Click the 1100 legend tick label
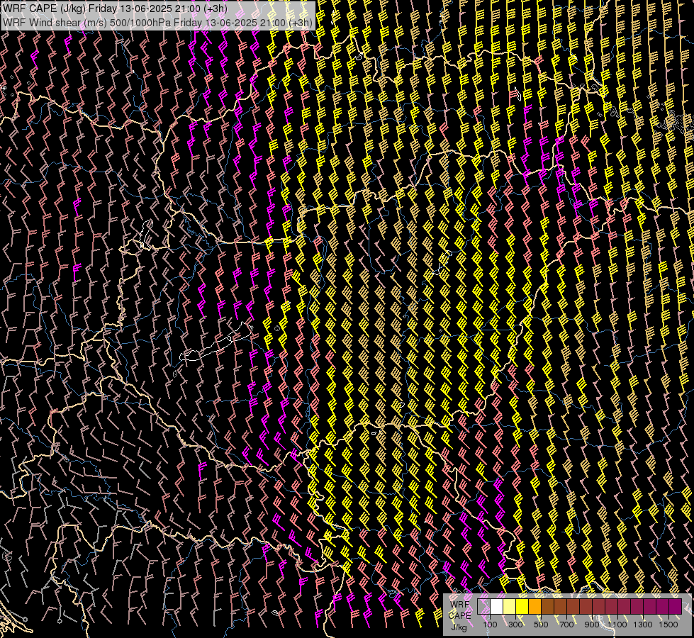The height and width of the screenshot is (638, 694). [x=617, y=625]
